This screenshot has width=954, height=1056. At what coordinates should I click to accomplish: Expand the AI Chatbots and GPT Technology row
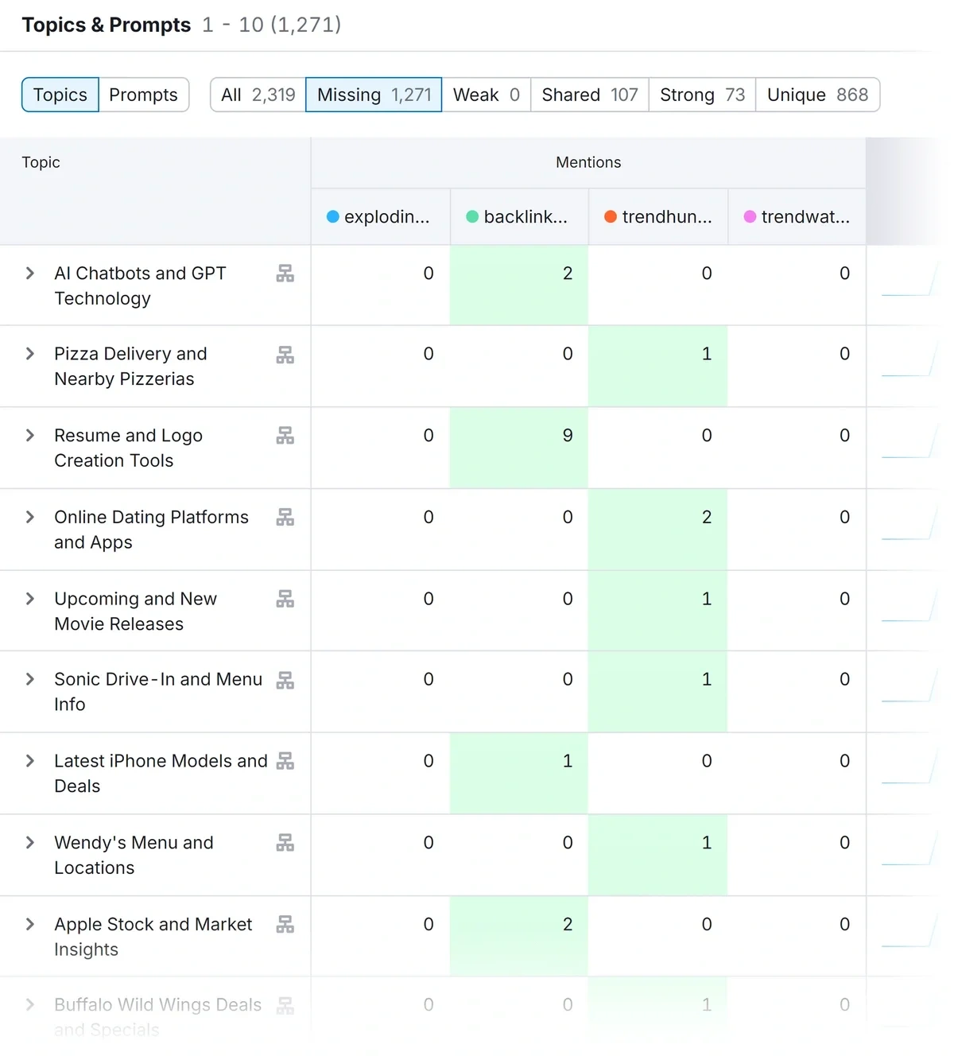click(29, 274)
